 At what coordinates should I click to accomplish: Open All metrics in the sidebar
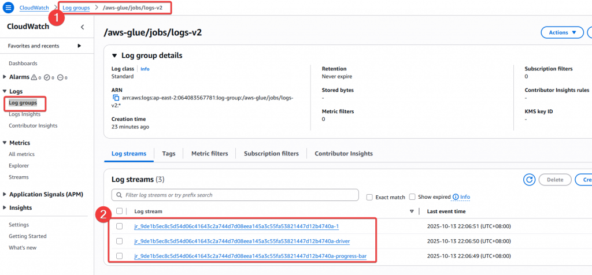coord(21,154)
